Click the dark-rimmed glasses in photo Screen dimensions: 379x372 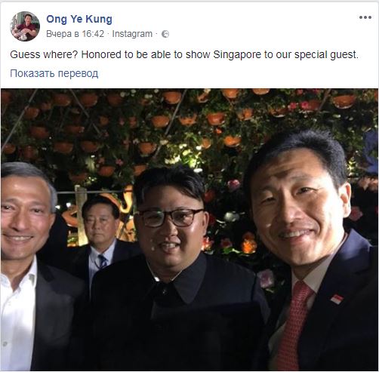(171, 217)
